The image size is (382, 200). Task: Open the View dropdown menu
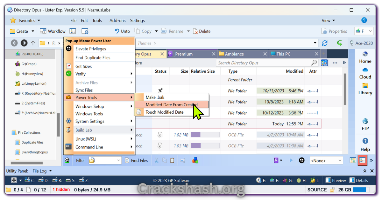(x=328, y=20)
